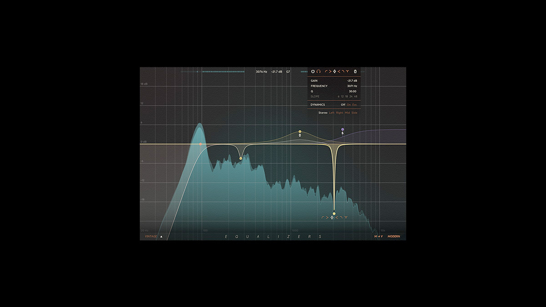
Task: Click the deep notch node at 3071 Hz
Action: (x=334, y=213)
